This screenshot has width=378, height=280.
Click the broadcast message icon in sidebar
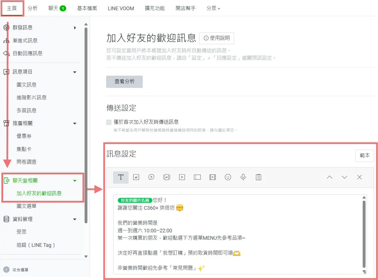point(6,27)
